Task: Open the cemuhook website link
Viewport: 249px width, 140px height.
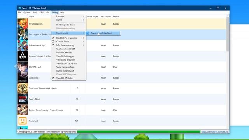Action: tap(215, 132)
